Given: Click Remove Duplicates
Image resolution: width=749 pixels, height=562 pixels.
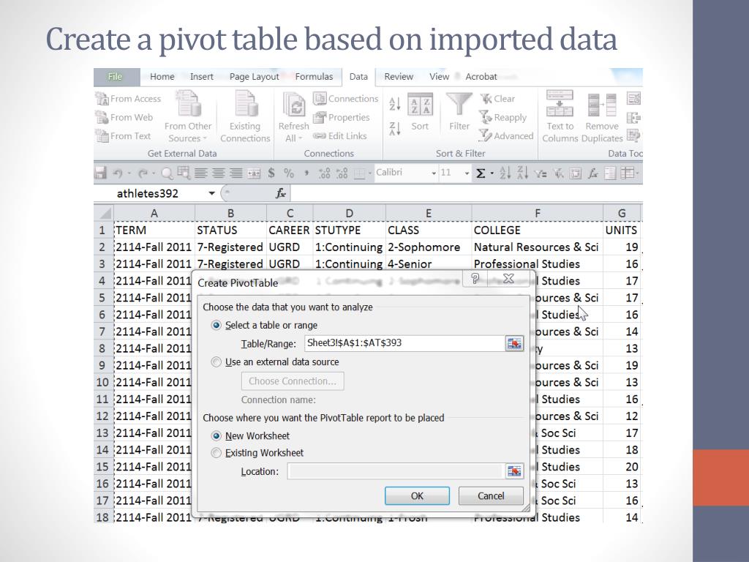Looking at the screenshot, I should [602, 116].
